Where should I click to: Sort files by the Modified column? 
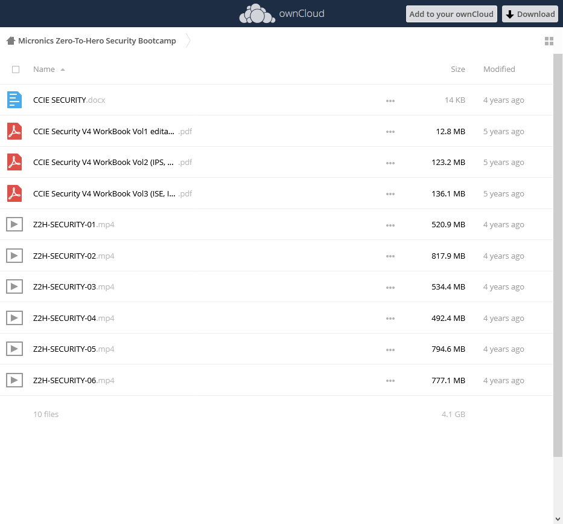tap(499, 69)
